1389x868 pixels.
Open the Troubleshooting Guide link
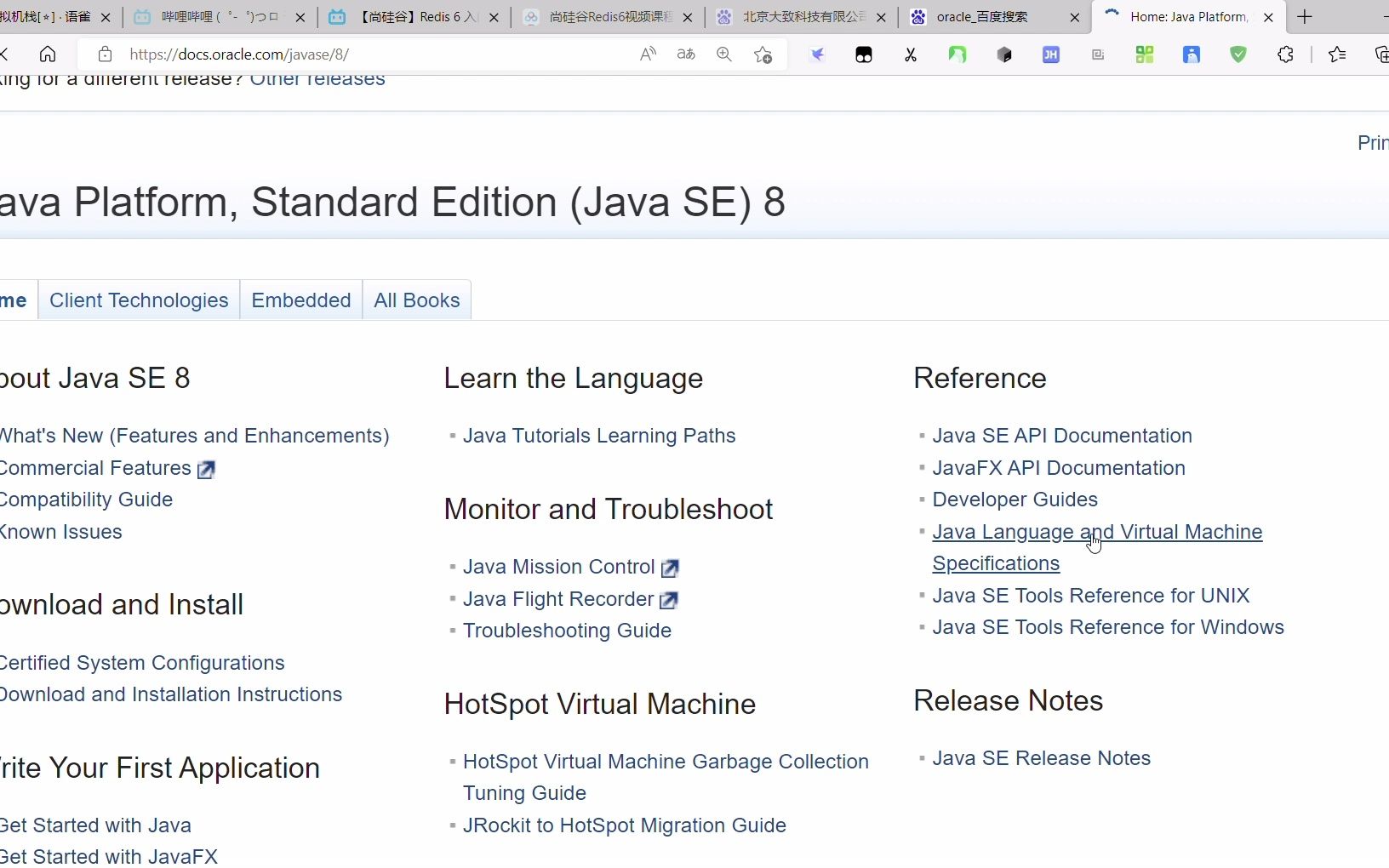(567, 631)
